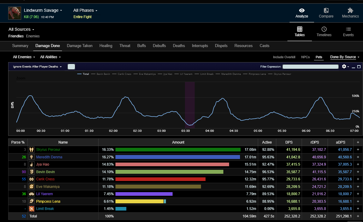The width and height of the screenshot is (363, 222).
Task: Switch to the Damage Taken tab
Action: pyautogui.click(x=79, y=46)
